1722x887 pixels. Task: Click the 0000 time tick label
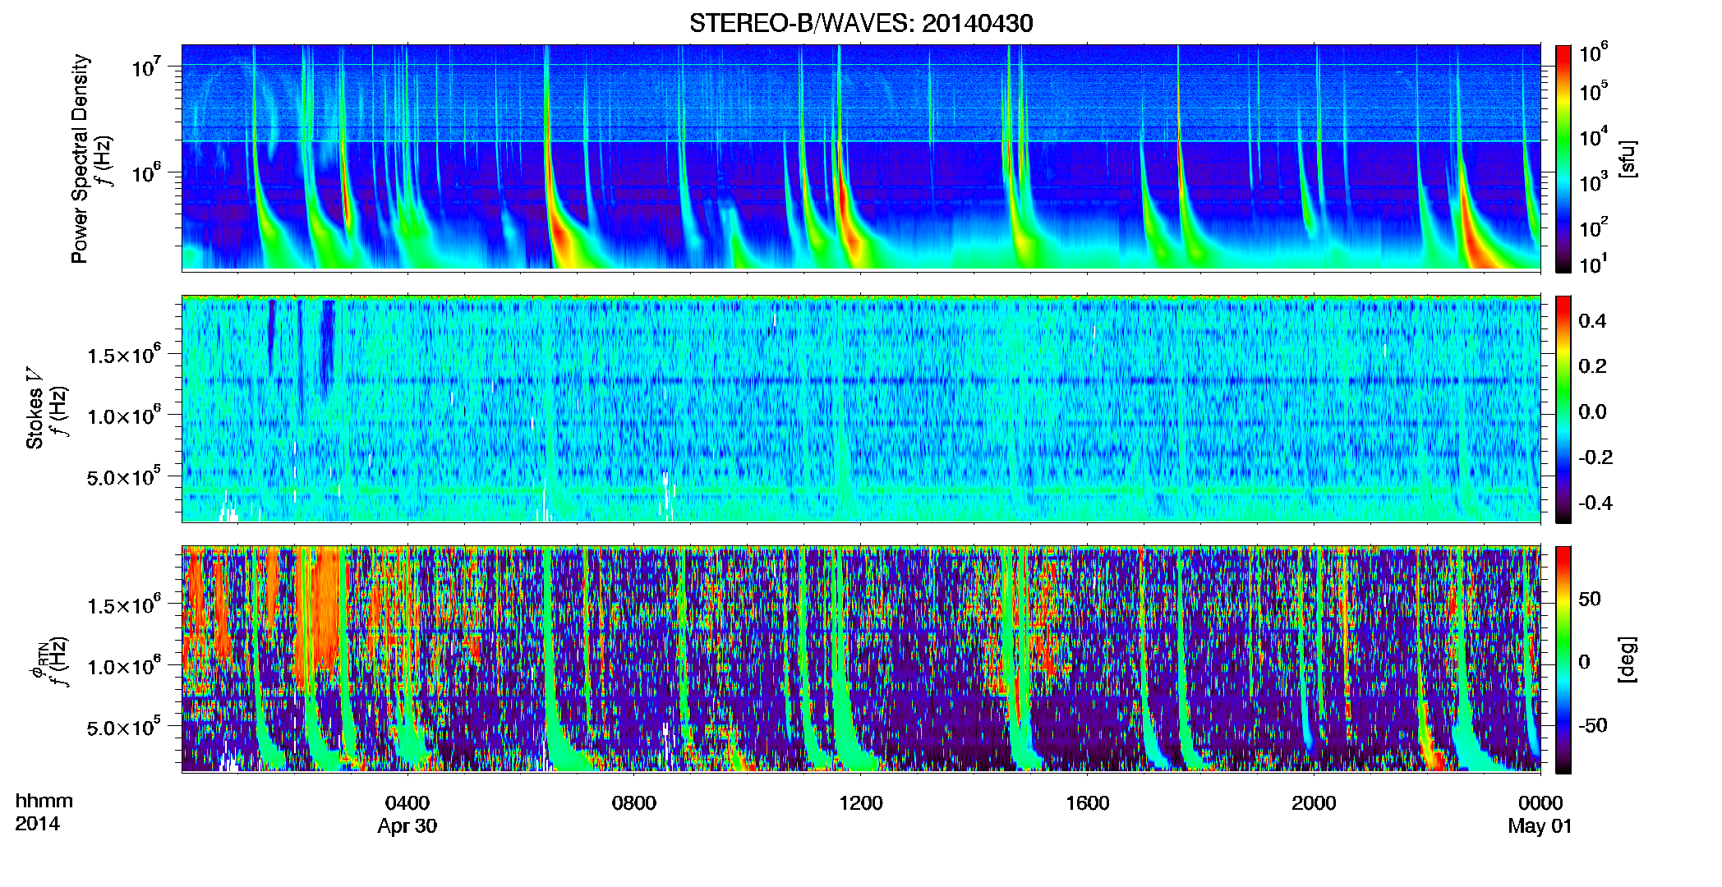point(1540,802)
